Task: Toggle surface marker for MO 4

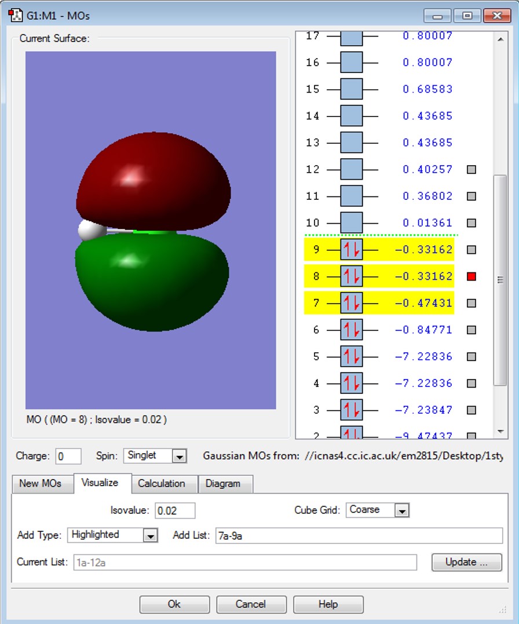Action: [472, 383]
